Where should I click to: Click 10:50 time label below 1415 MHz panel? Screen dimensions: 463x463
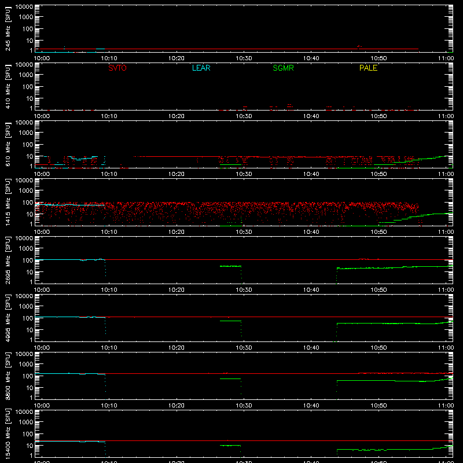(x=379, y=232)
